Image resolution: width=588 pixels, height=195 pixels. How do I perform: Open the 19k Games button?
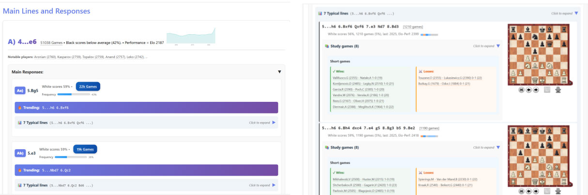[x=85, y=149]
